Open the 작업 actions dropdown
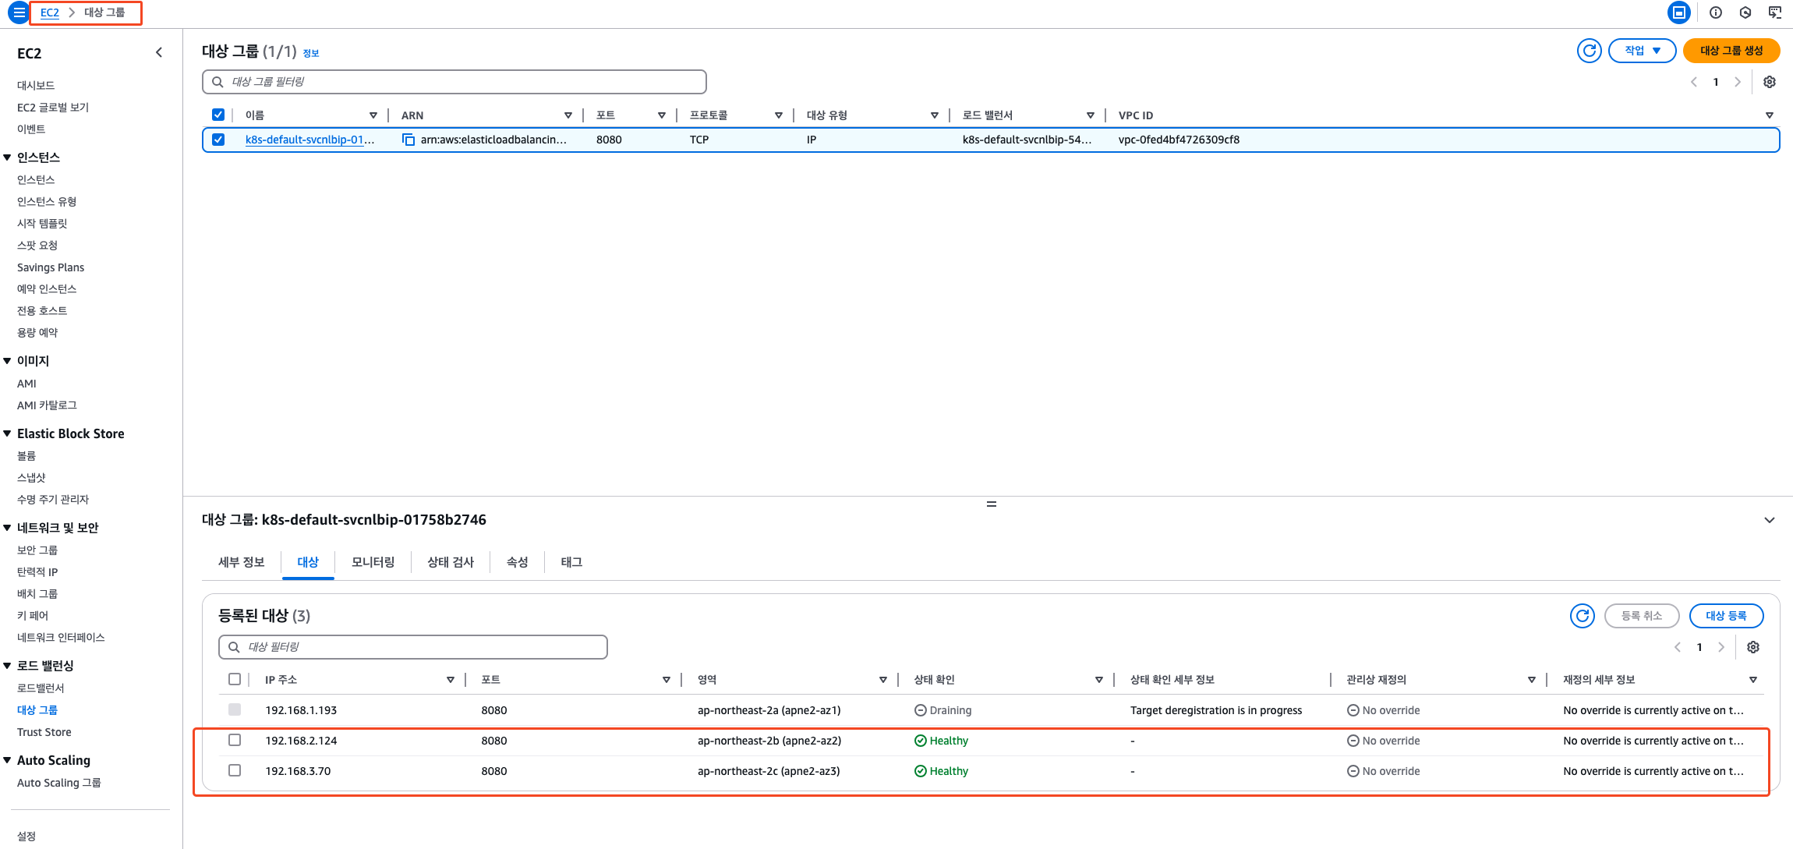The image size is (1793, 849). pos(1642,51)
